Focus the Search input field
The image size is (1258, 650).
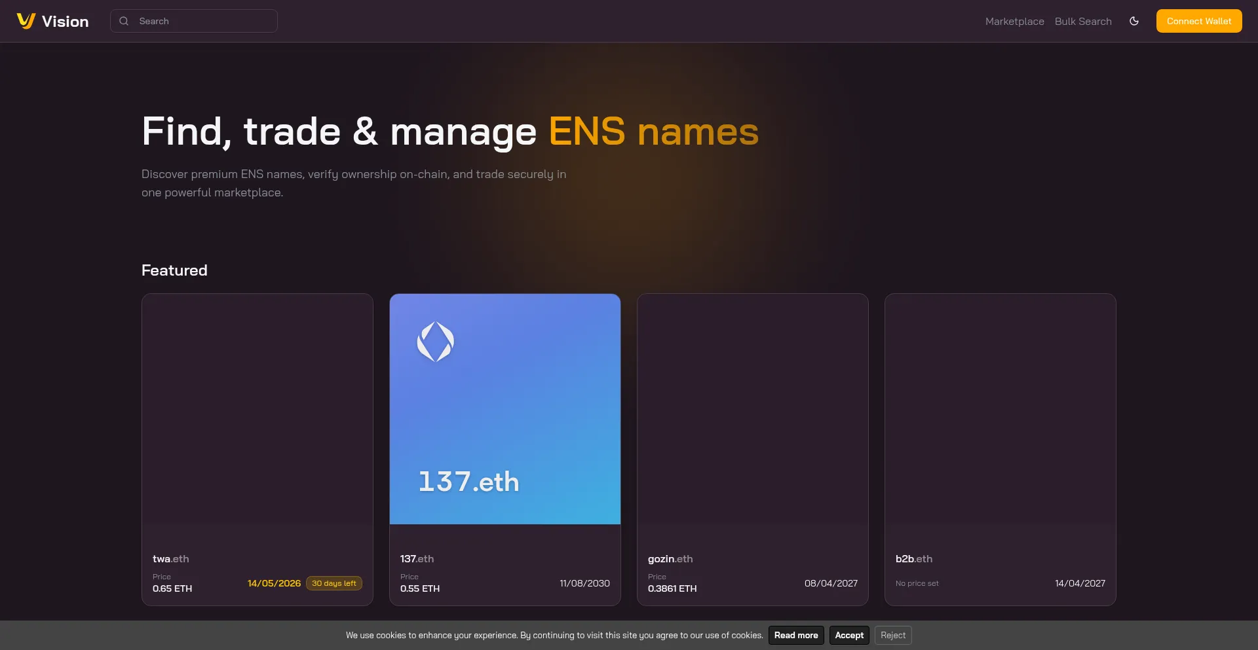tap(194, 21)
